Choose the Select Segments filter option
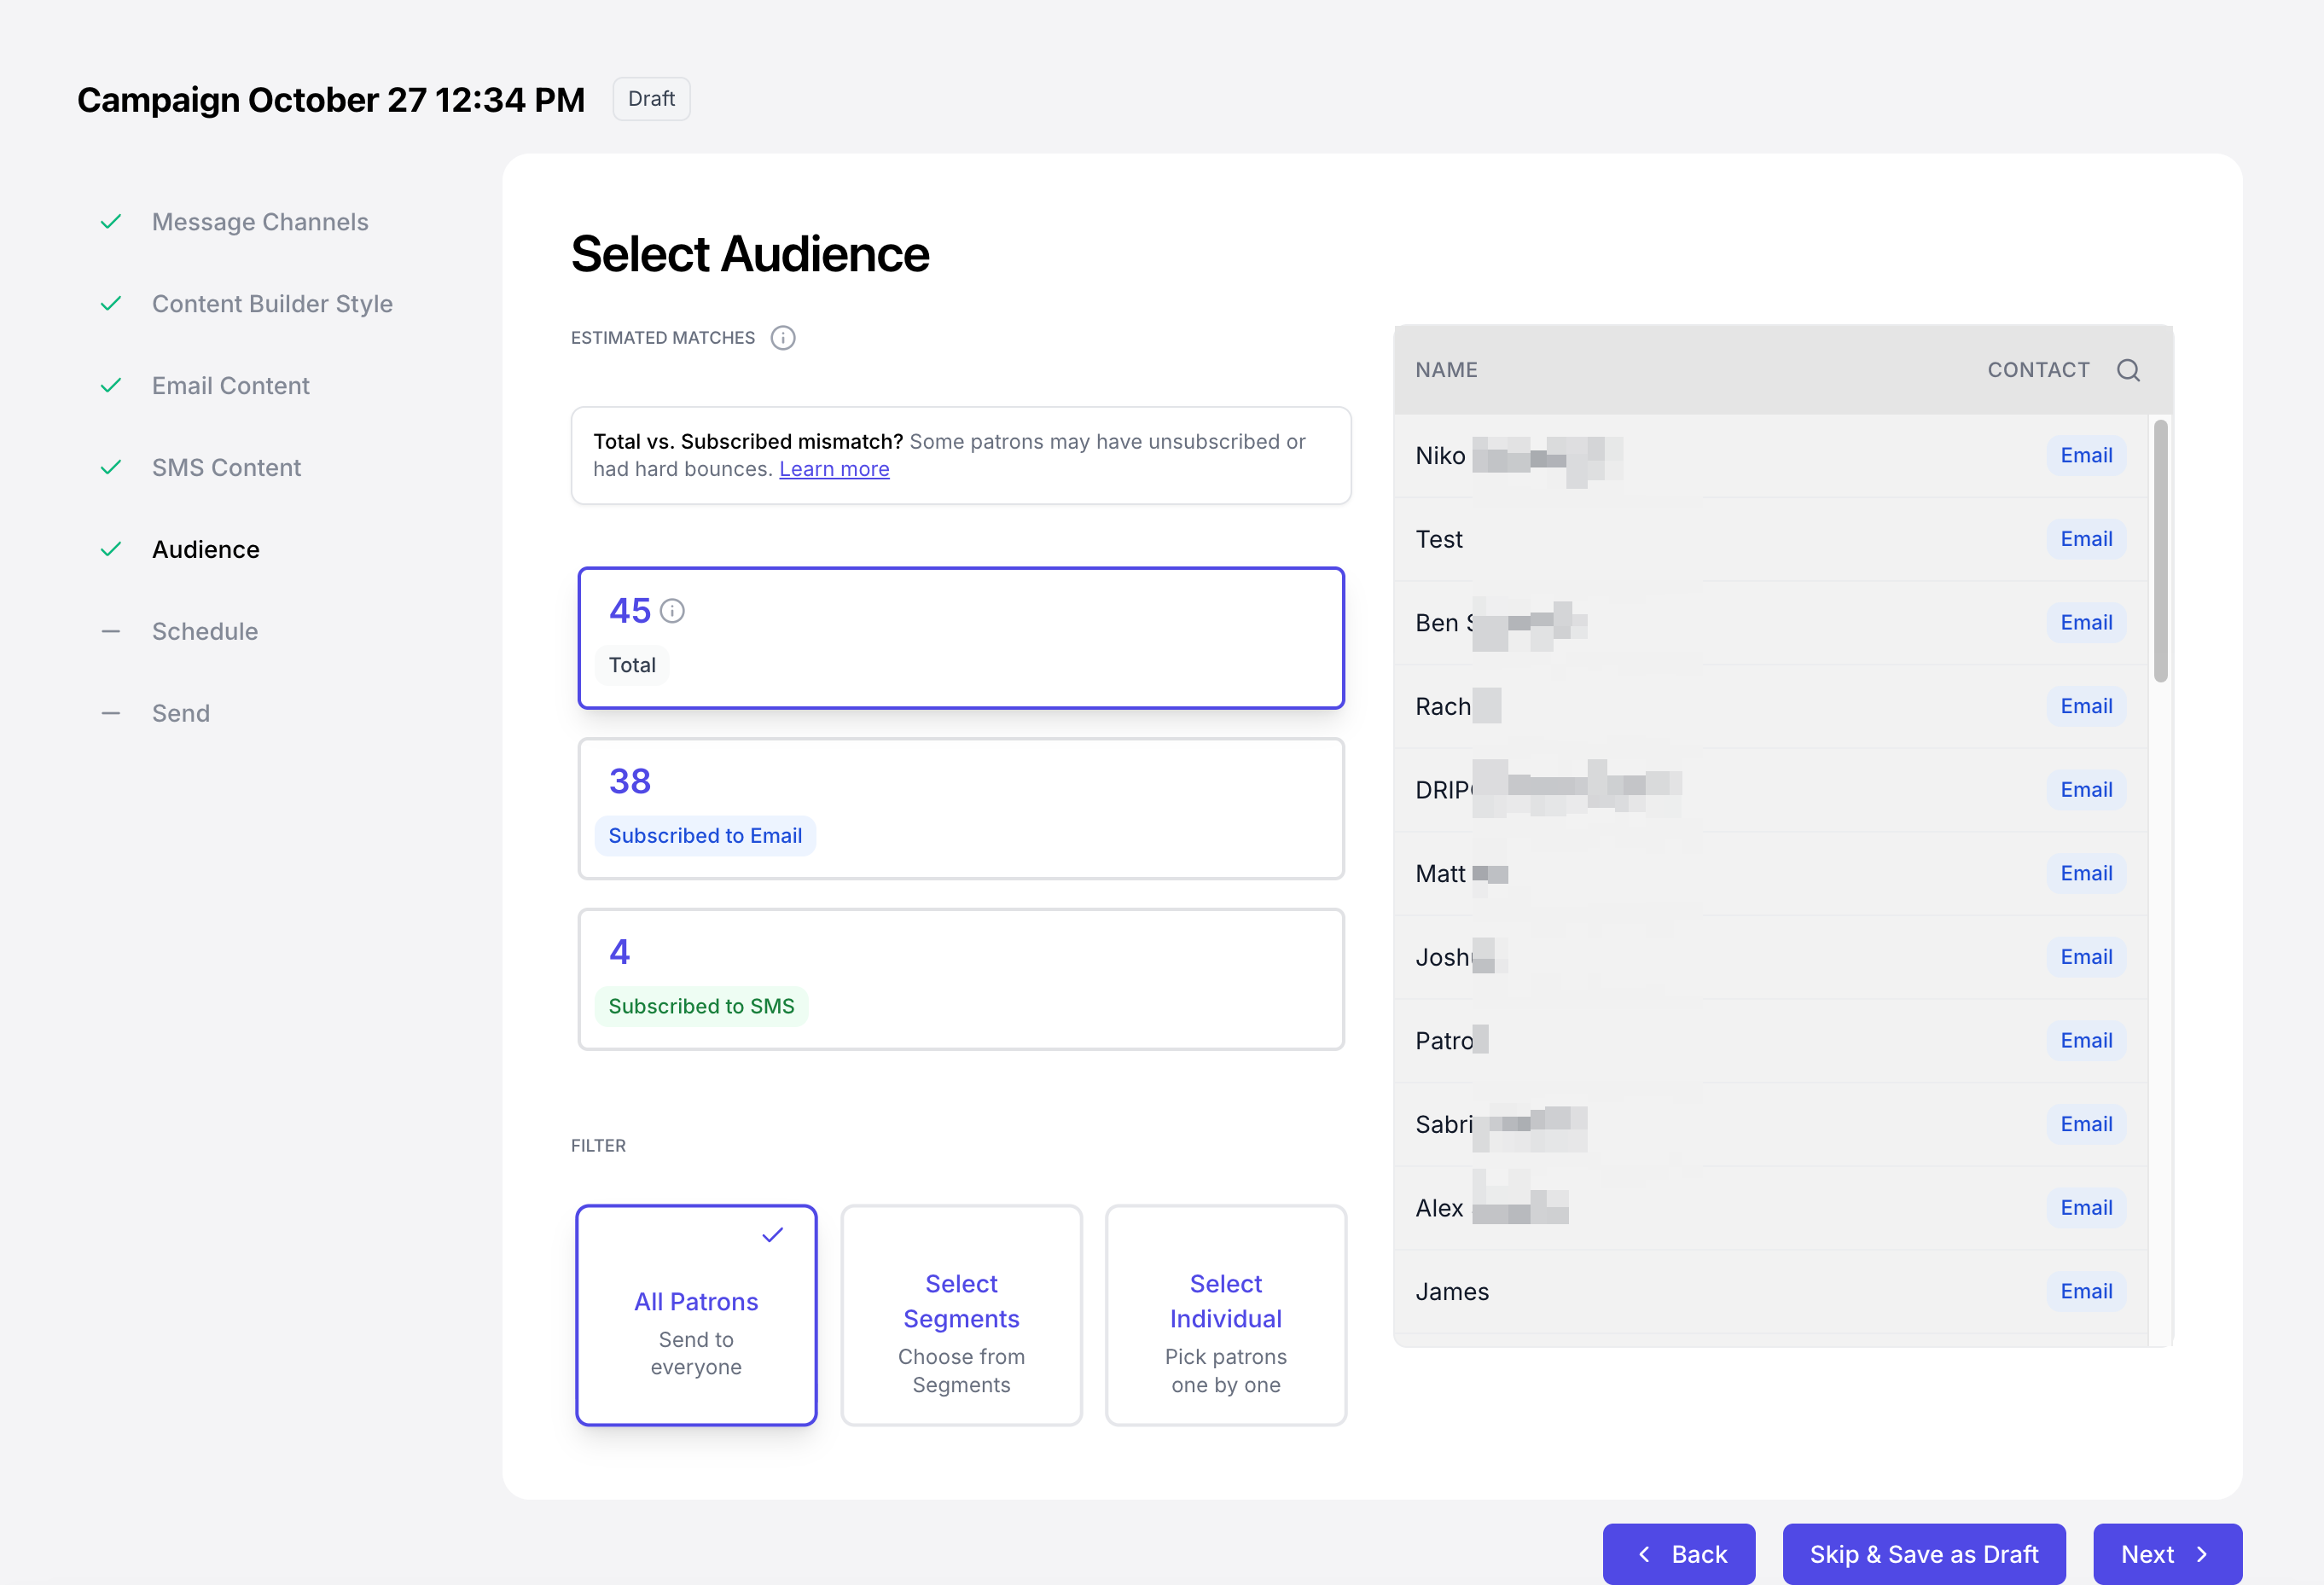The width and height of the screenshot is (2324, 1585). tap(961, 1314)
